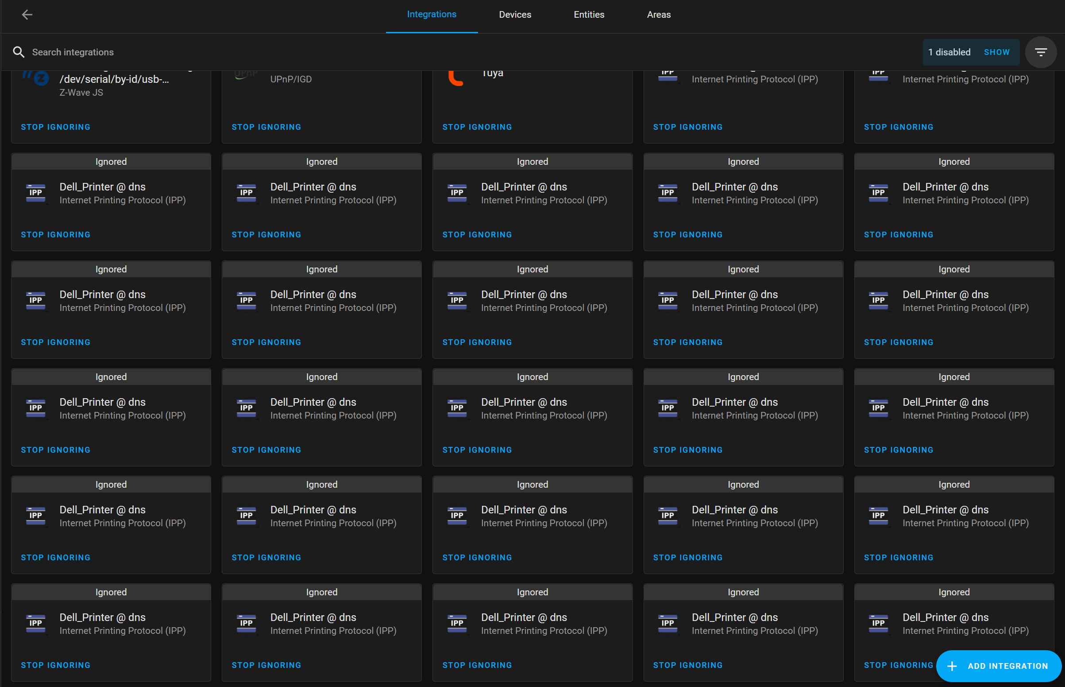Select the Areas tab

tap(659, 14)
